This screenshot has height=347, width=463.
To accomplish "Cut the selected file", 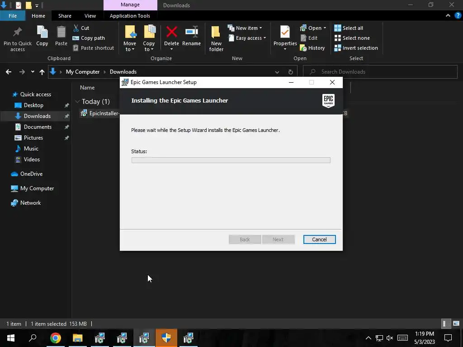I will pyautogui.click(x=81, y=28).
